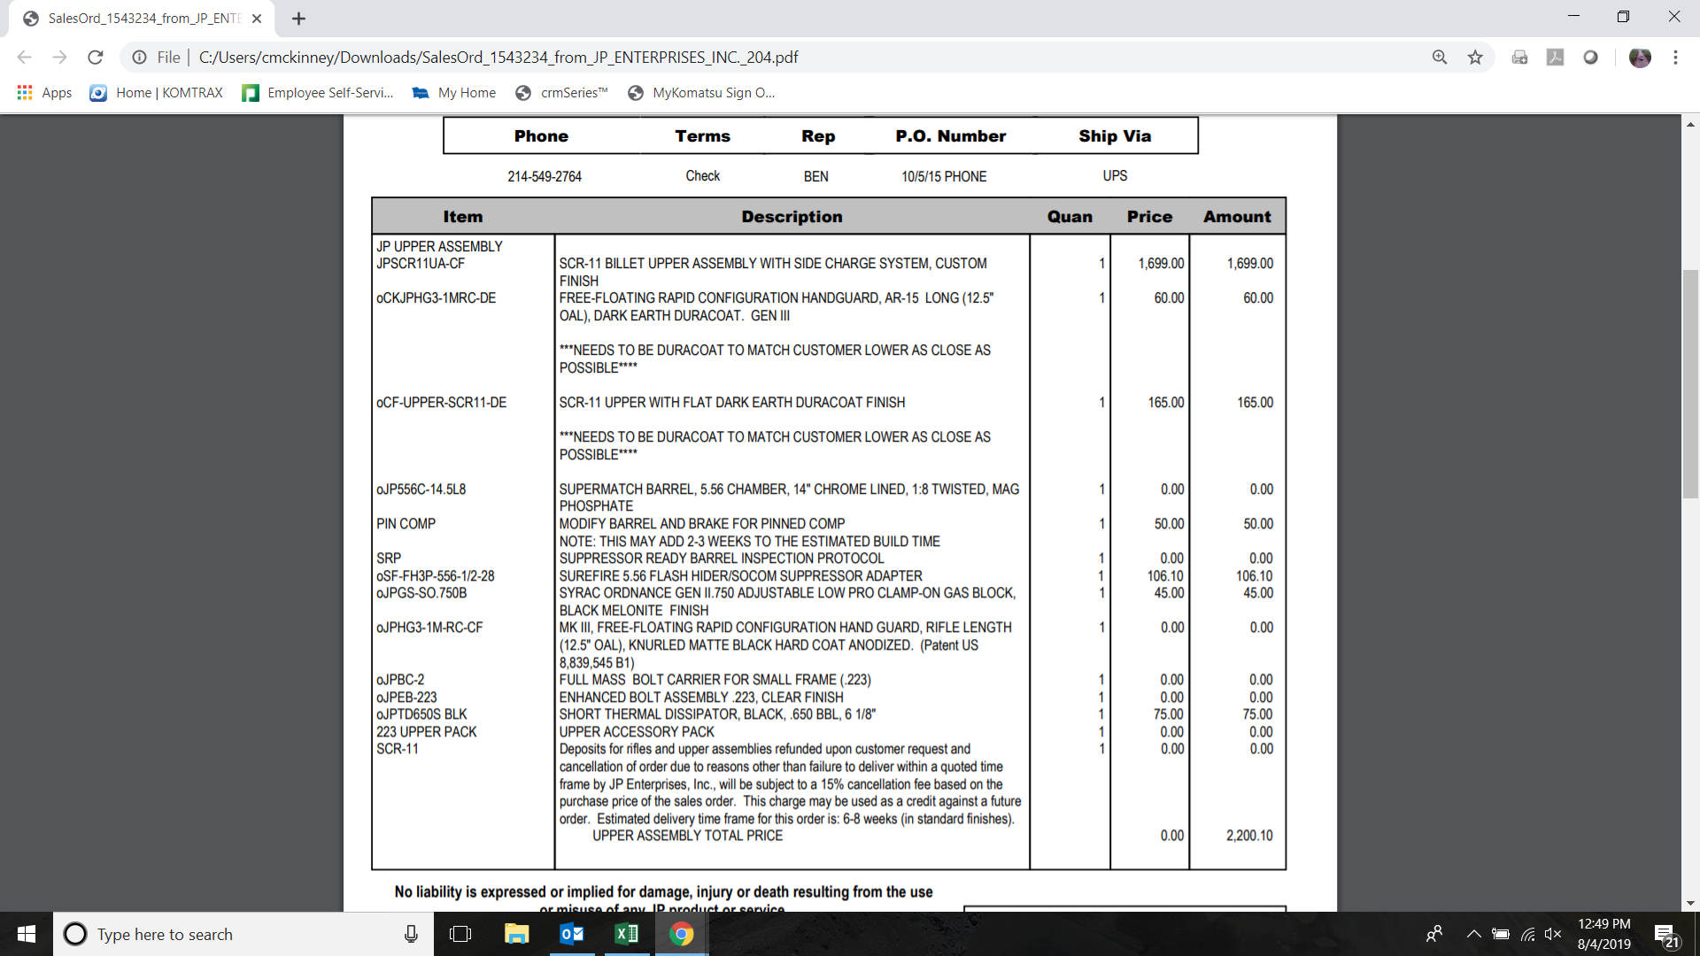Open a new browser tab
1700x956 pixels.
298,19
